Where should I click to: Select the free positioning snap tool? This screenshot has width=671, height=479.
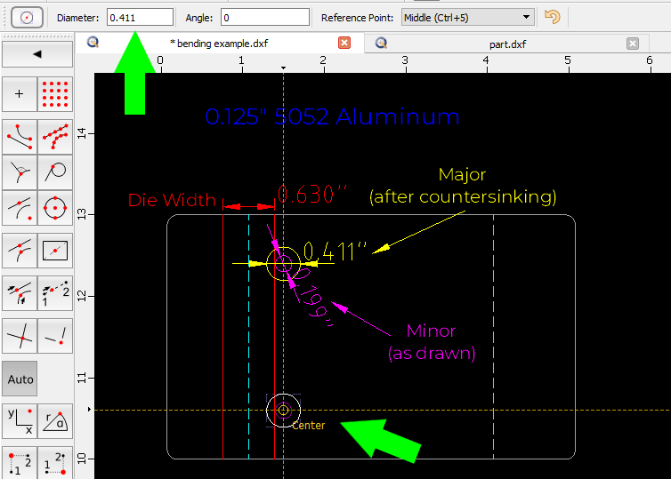click(x=20, y=93)
